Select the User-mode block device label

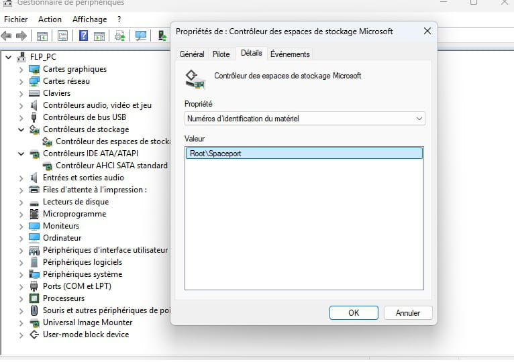[x=86, y=335]
